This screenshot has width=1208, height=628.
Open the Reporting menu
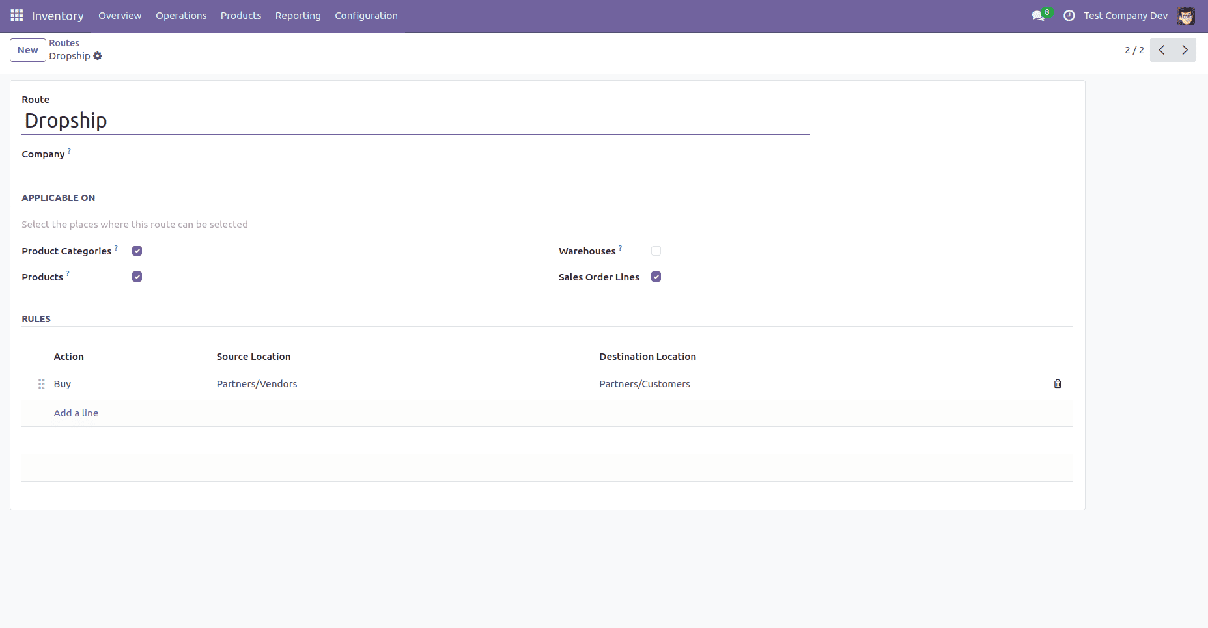pyautogui.click(x=298, y=16)
